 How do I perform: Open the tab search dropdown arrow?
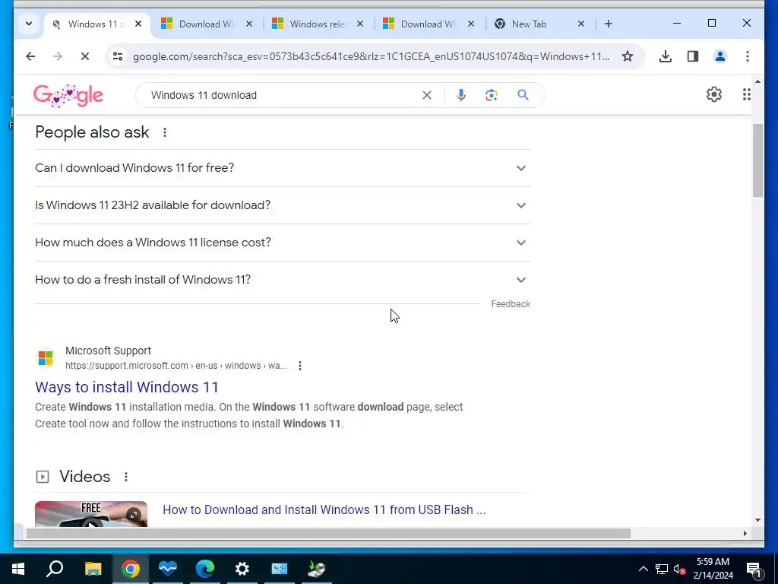[x=29, y=24]
